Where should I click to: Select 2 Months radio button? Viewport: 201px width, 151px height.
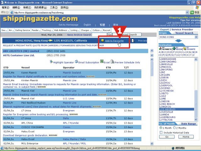(174, 128)
